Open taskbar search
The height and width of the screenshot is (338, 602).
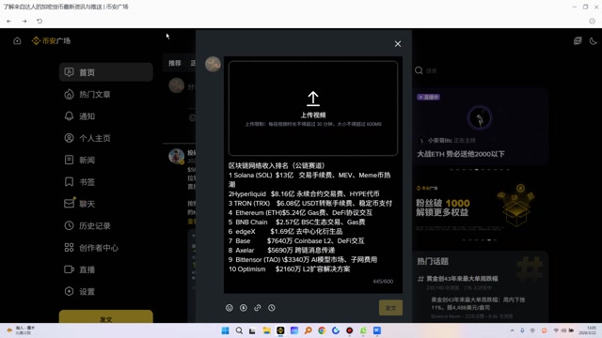point(239,330)
